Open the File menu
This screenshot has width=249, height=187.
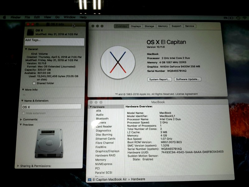click(27, 17)
